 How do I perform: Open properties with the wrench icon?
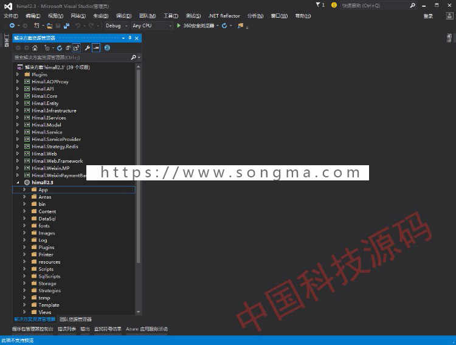click(87, 48)
